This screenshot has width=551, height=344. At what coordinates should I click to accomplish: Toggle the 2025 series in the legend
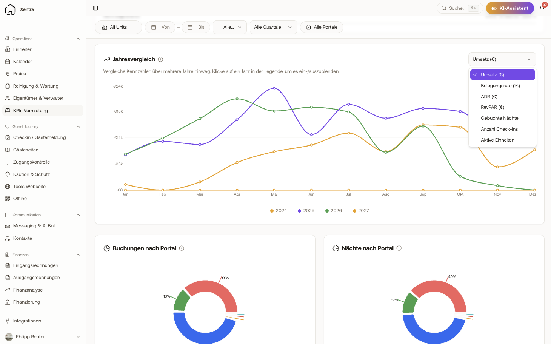pyautogui.click(x=306, y=211)
